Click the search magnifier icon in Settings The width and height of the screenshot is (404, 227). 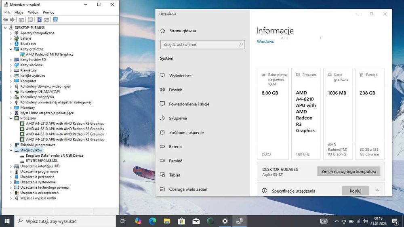(x=241, y=44)
